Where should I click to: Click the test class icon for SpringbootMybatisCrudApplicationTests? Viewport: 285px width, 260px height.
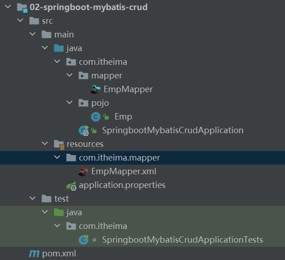tap(83, 239)
